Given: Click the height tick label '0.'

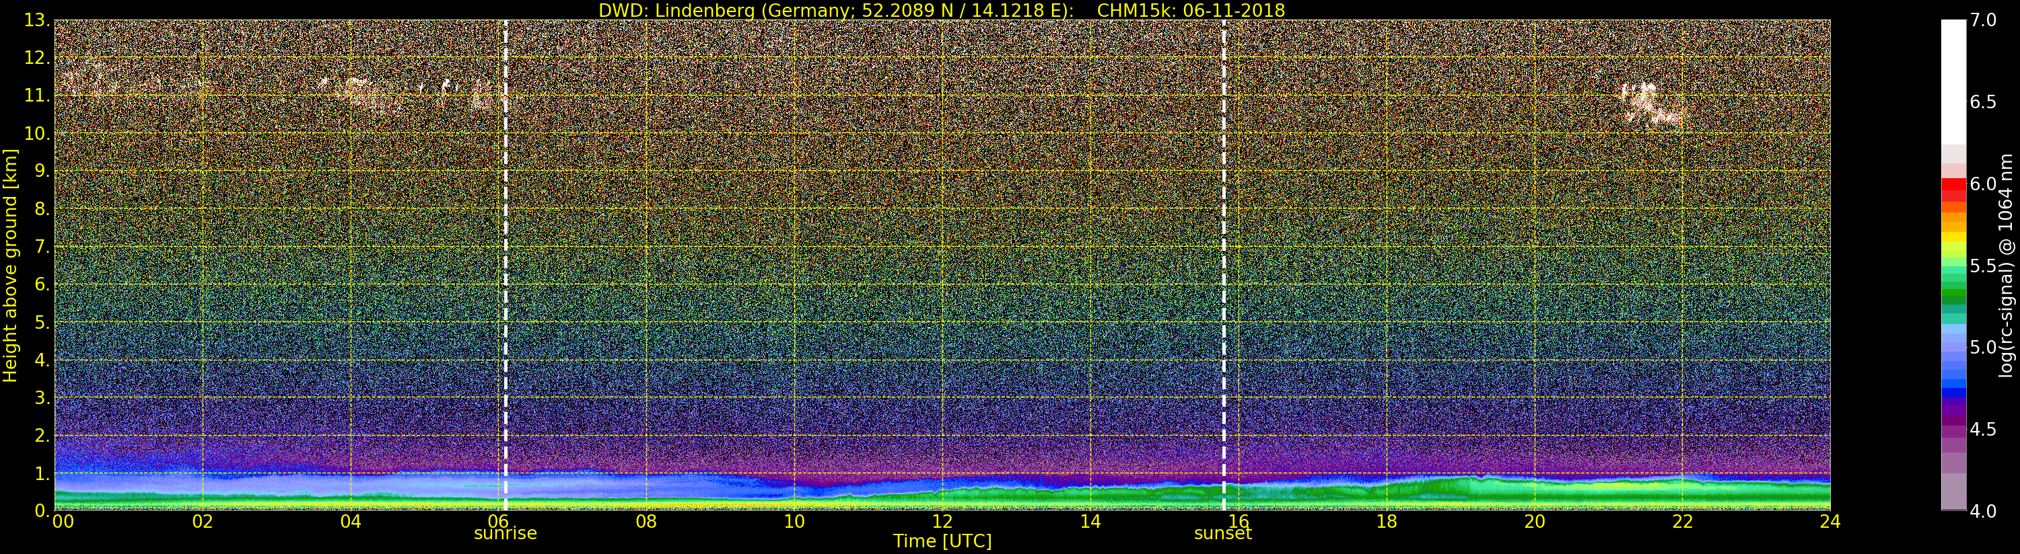Looking at the screenshot, I should [x=42, y=510].
